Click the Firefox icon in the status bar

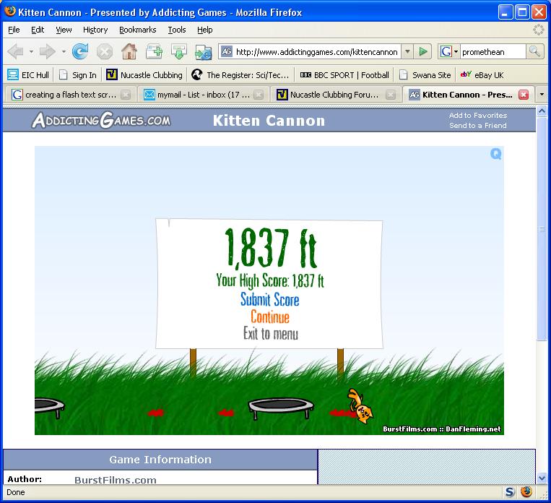coord(526,492)
